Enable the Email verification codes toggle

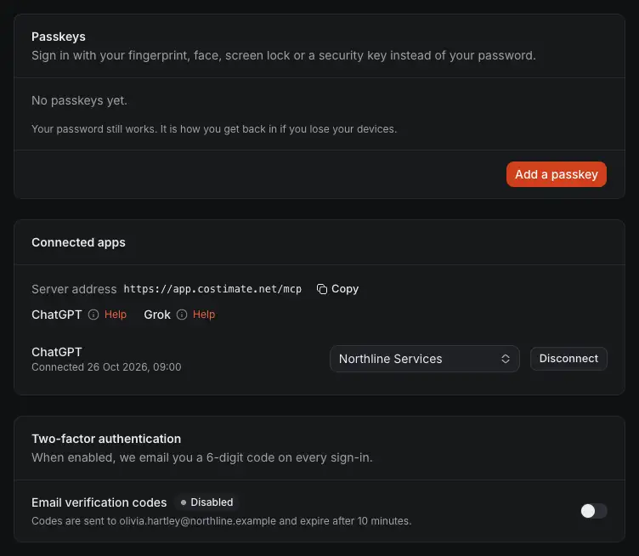(x=594, y=511)
